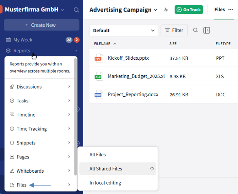This screenshot has height=194, width=238.
Task: Open the Advertising Campaign room dropdown
Action: 155,10
